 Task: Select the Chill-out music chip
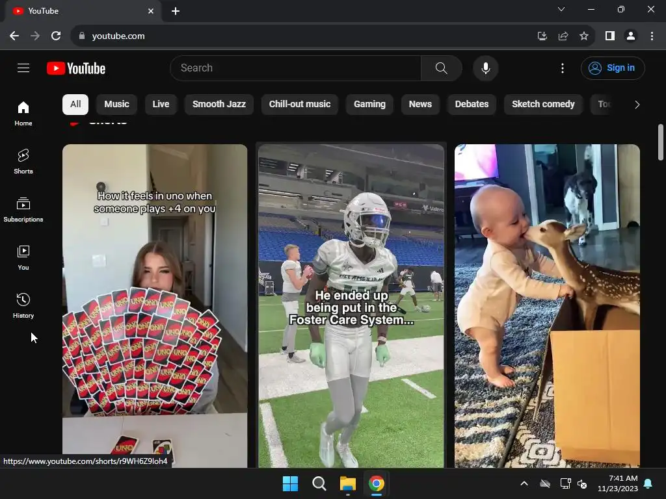[300, 105]
